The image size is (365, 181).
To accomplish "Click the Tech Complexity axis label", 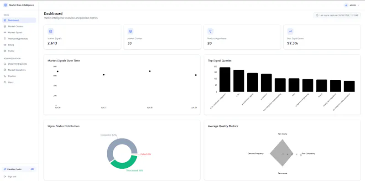I will 308,153.
